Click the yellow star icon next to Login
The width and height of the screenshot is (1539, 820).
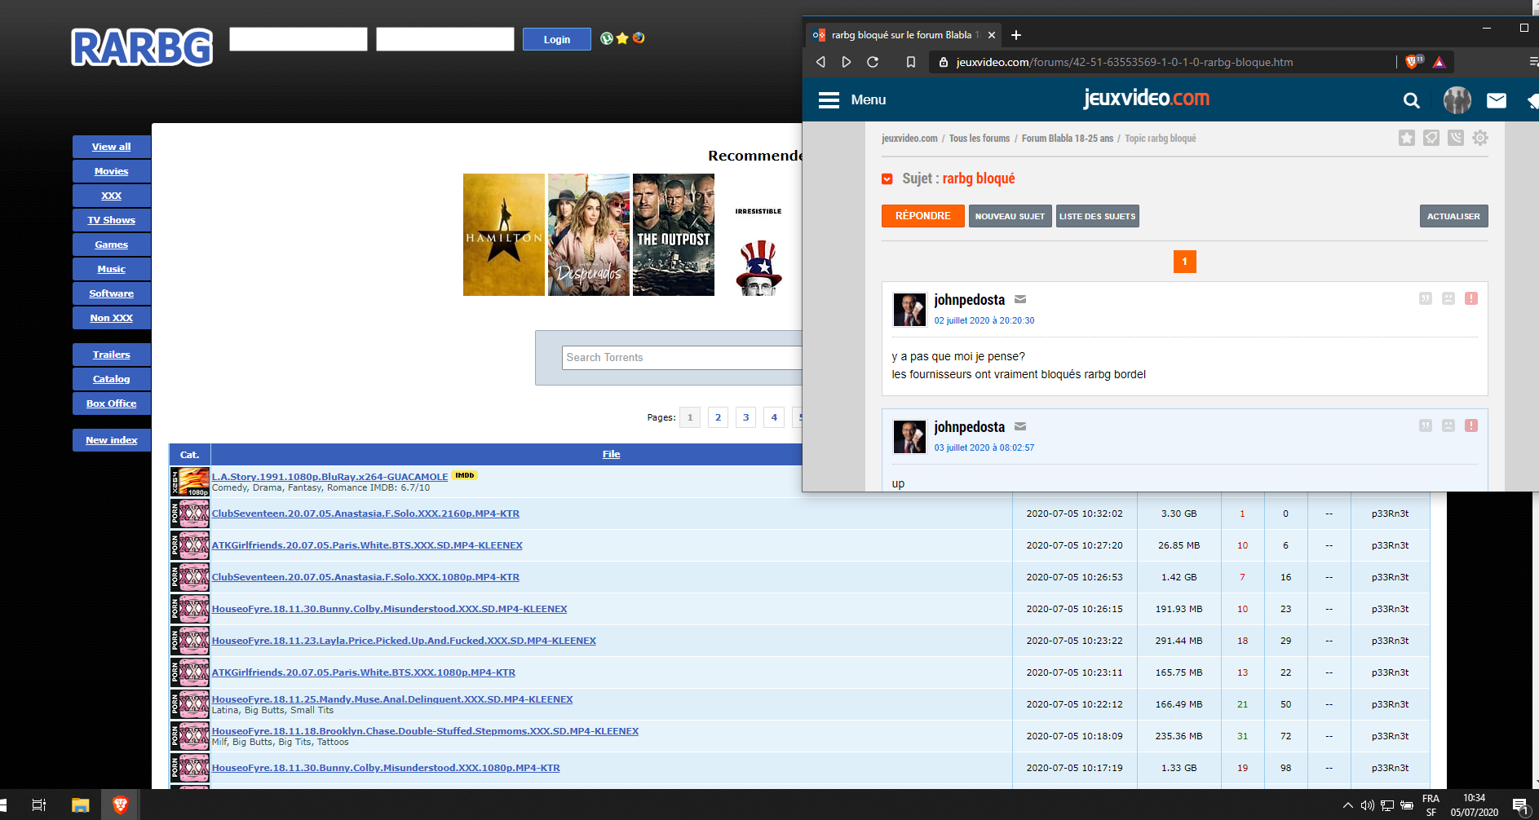pyautogui.click(x=622, y=38)
